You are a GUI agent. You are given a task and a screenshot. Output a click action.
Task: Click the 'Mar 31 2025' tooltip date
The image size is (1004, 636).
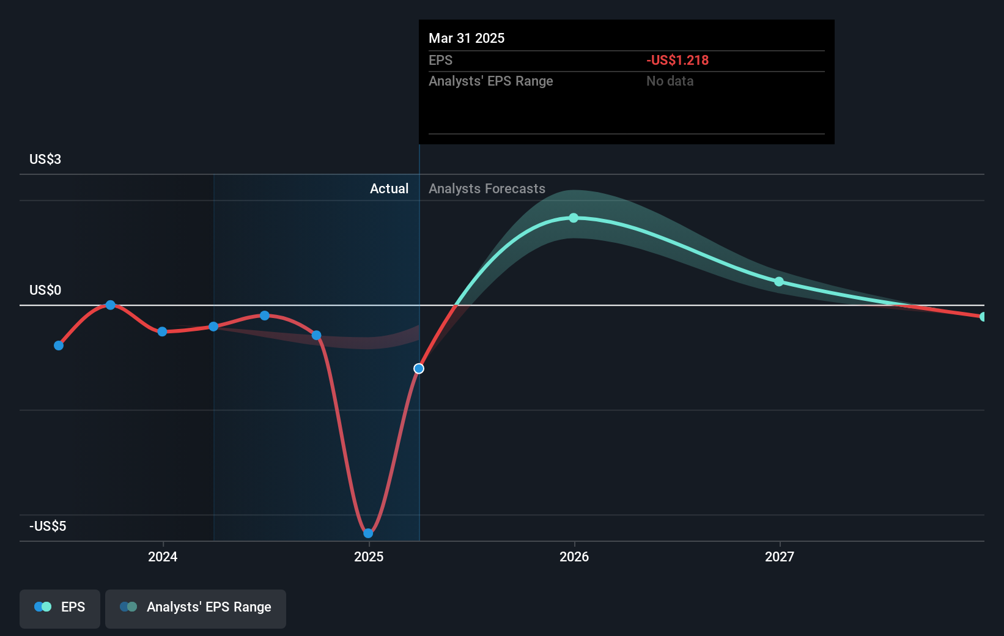coord(467,38)
